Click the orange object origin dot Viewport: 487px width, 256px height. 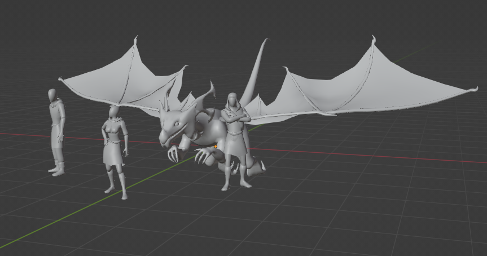(216, 146)
